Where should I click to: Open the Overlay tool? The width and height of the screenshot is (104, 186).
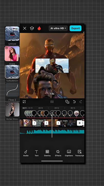47,153
